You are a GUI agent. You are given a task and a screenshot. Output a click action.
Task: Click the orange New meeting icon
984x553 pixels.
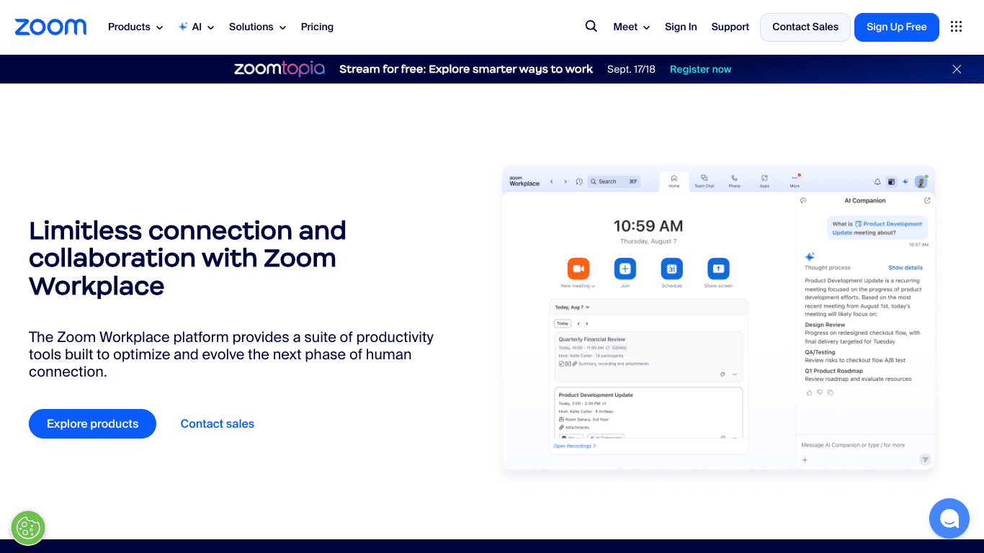click(578, 269)
